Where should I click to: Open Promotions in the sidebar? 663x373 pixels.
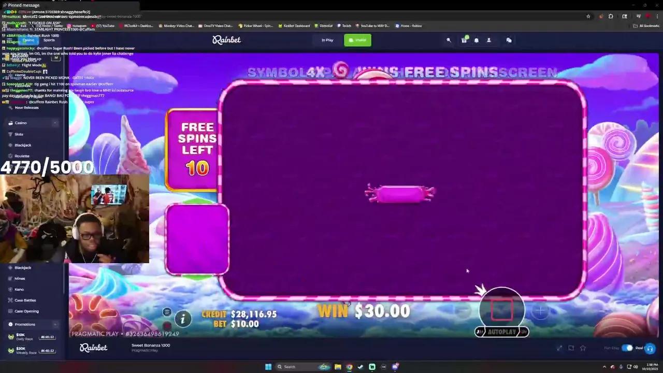[x=25, y=324]
